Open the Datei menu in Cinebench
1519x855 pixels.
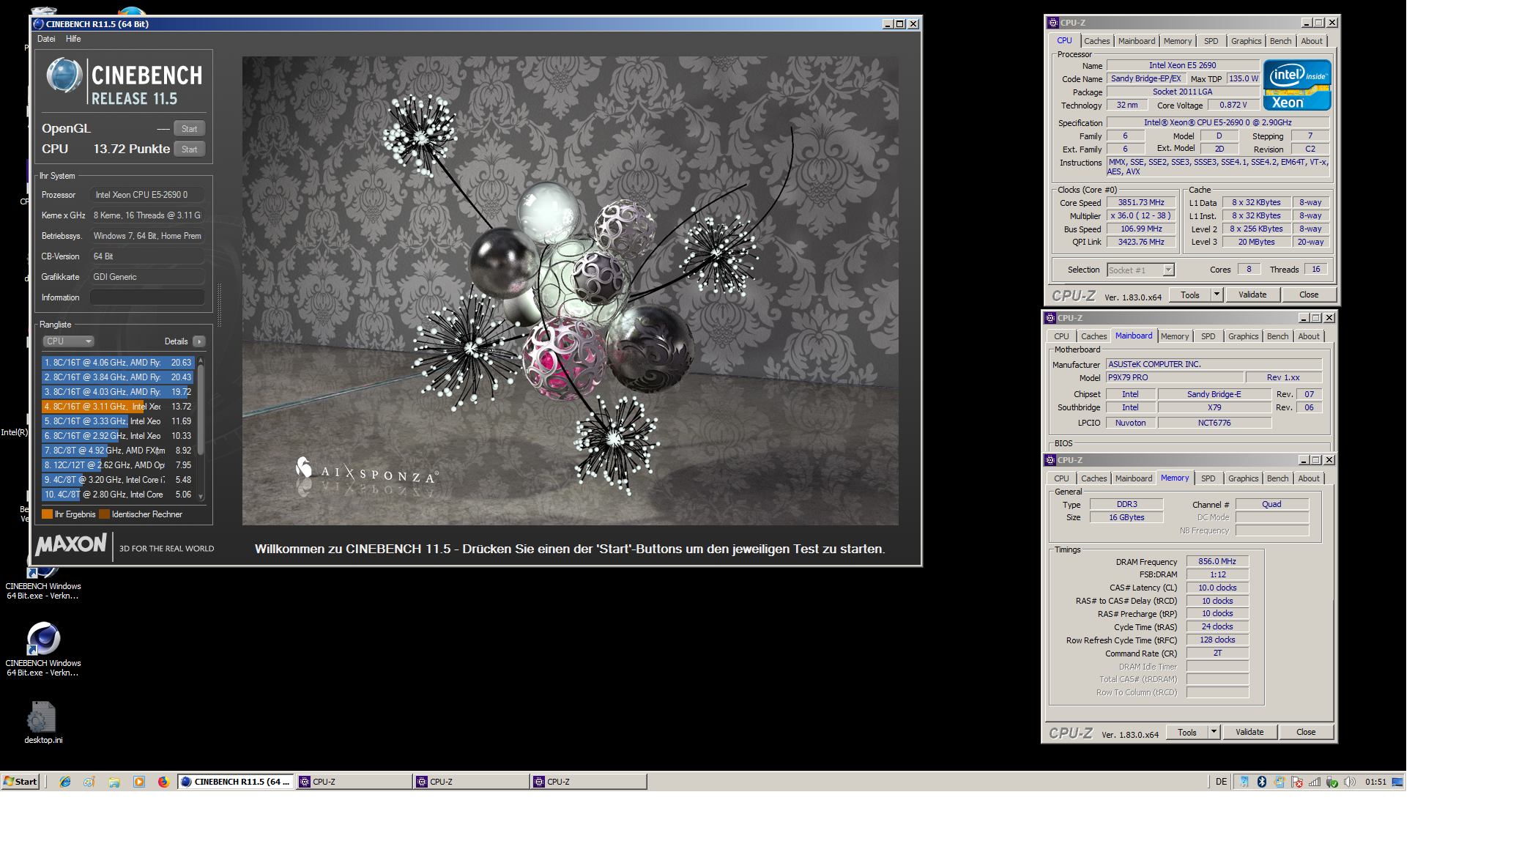(x=46, y=39)
